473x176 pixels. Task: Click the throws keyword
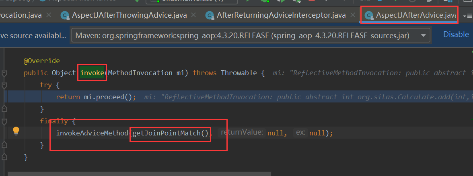tap(205, 73)
